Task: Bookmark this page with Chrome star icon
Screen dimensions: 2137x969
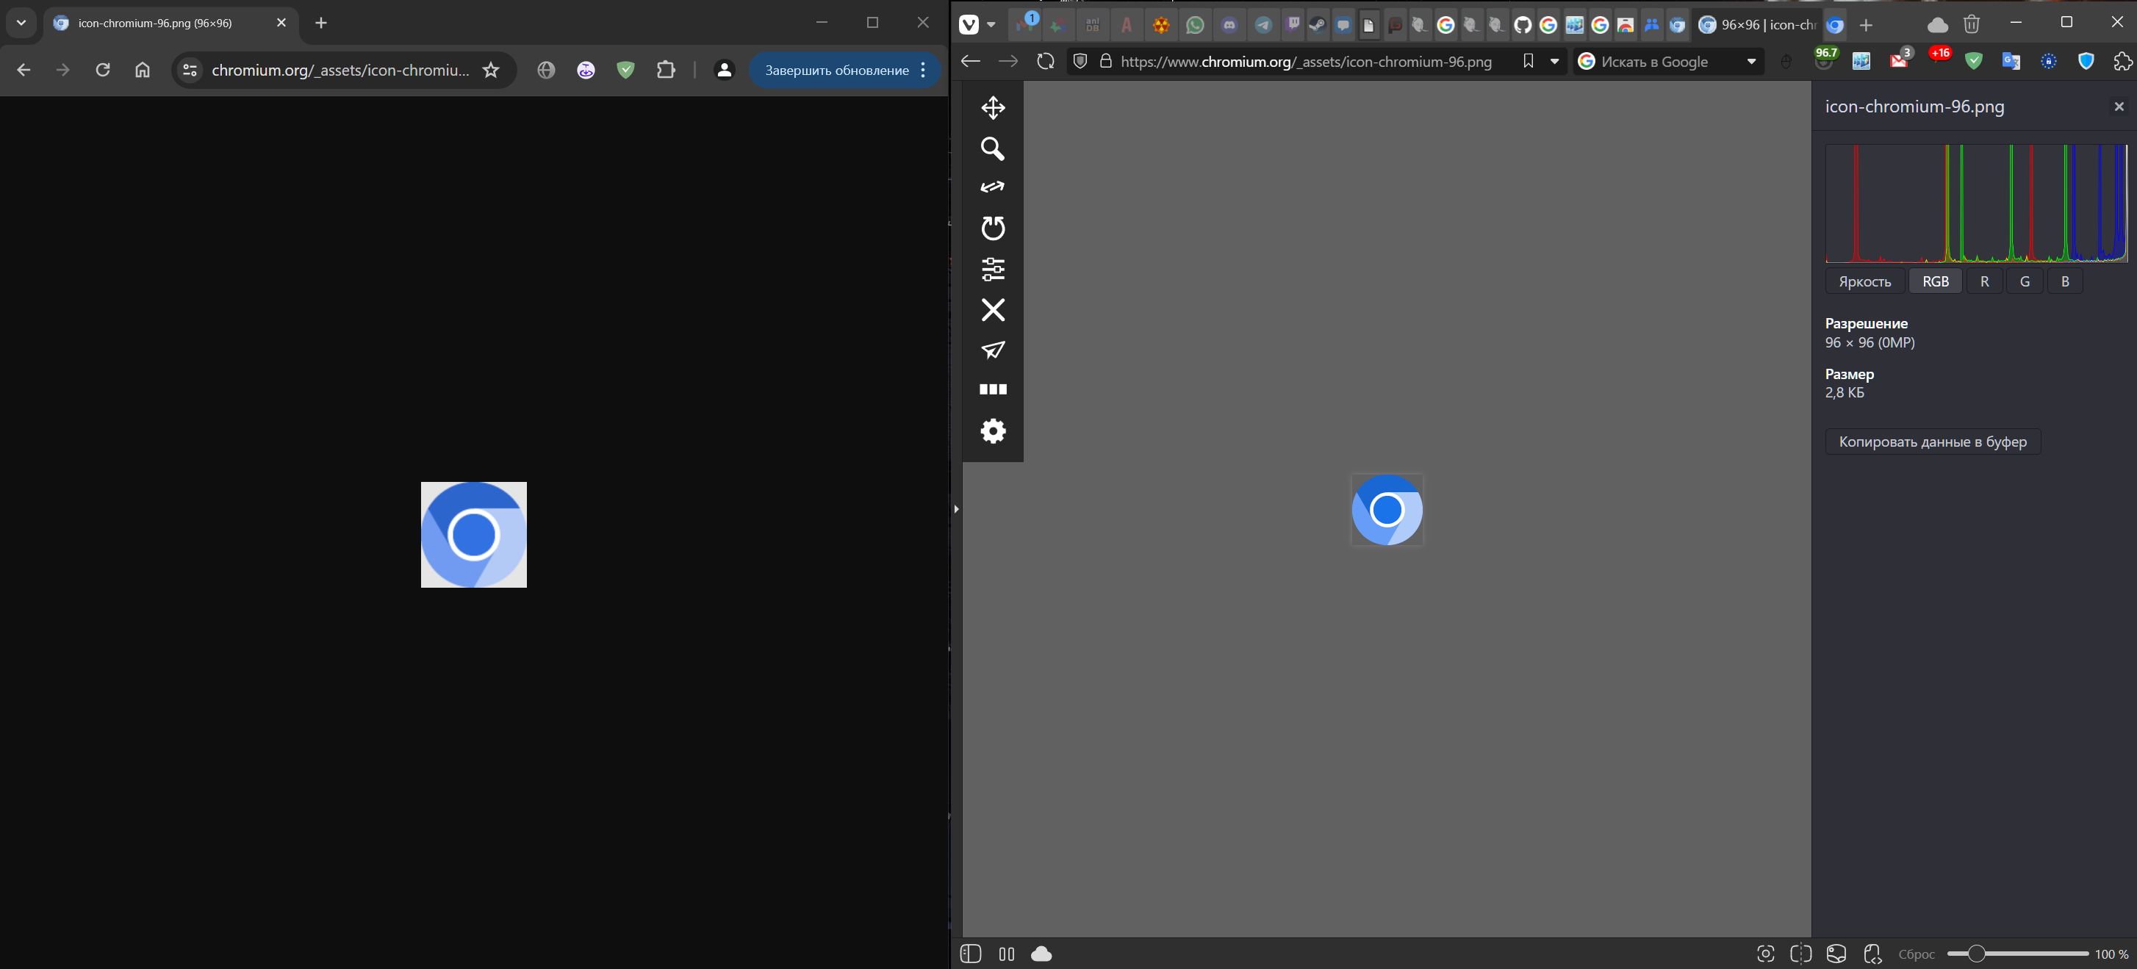Action: pos(491,71)
